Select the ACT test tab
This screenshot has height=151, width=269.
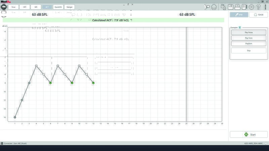pyautogui.click(x=47, y=7)
